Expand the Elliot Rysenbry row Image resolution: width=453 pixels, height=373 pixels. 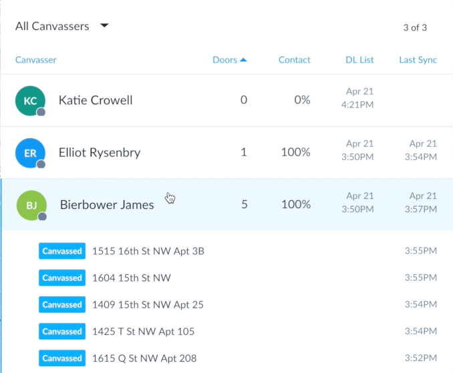point(226,153)
